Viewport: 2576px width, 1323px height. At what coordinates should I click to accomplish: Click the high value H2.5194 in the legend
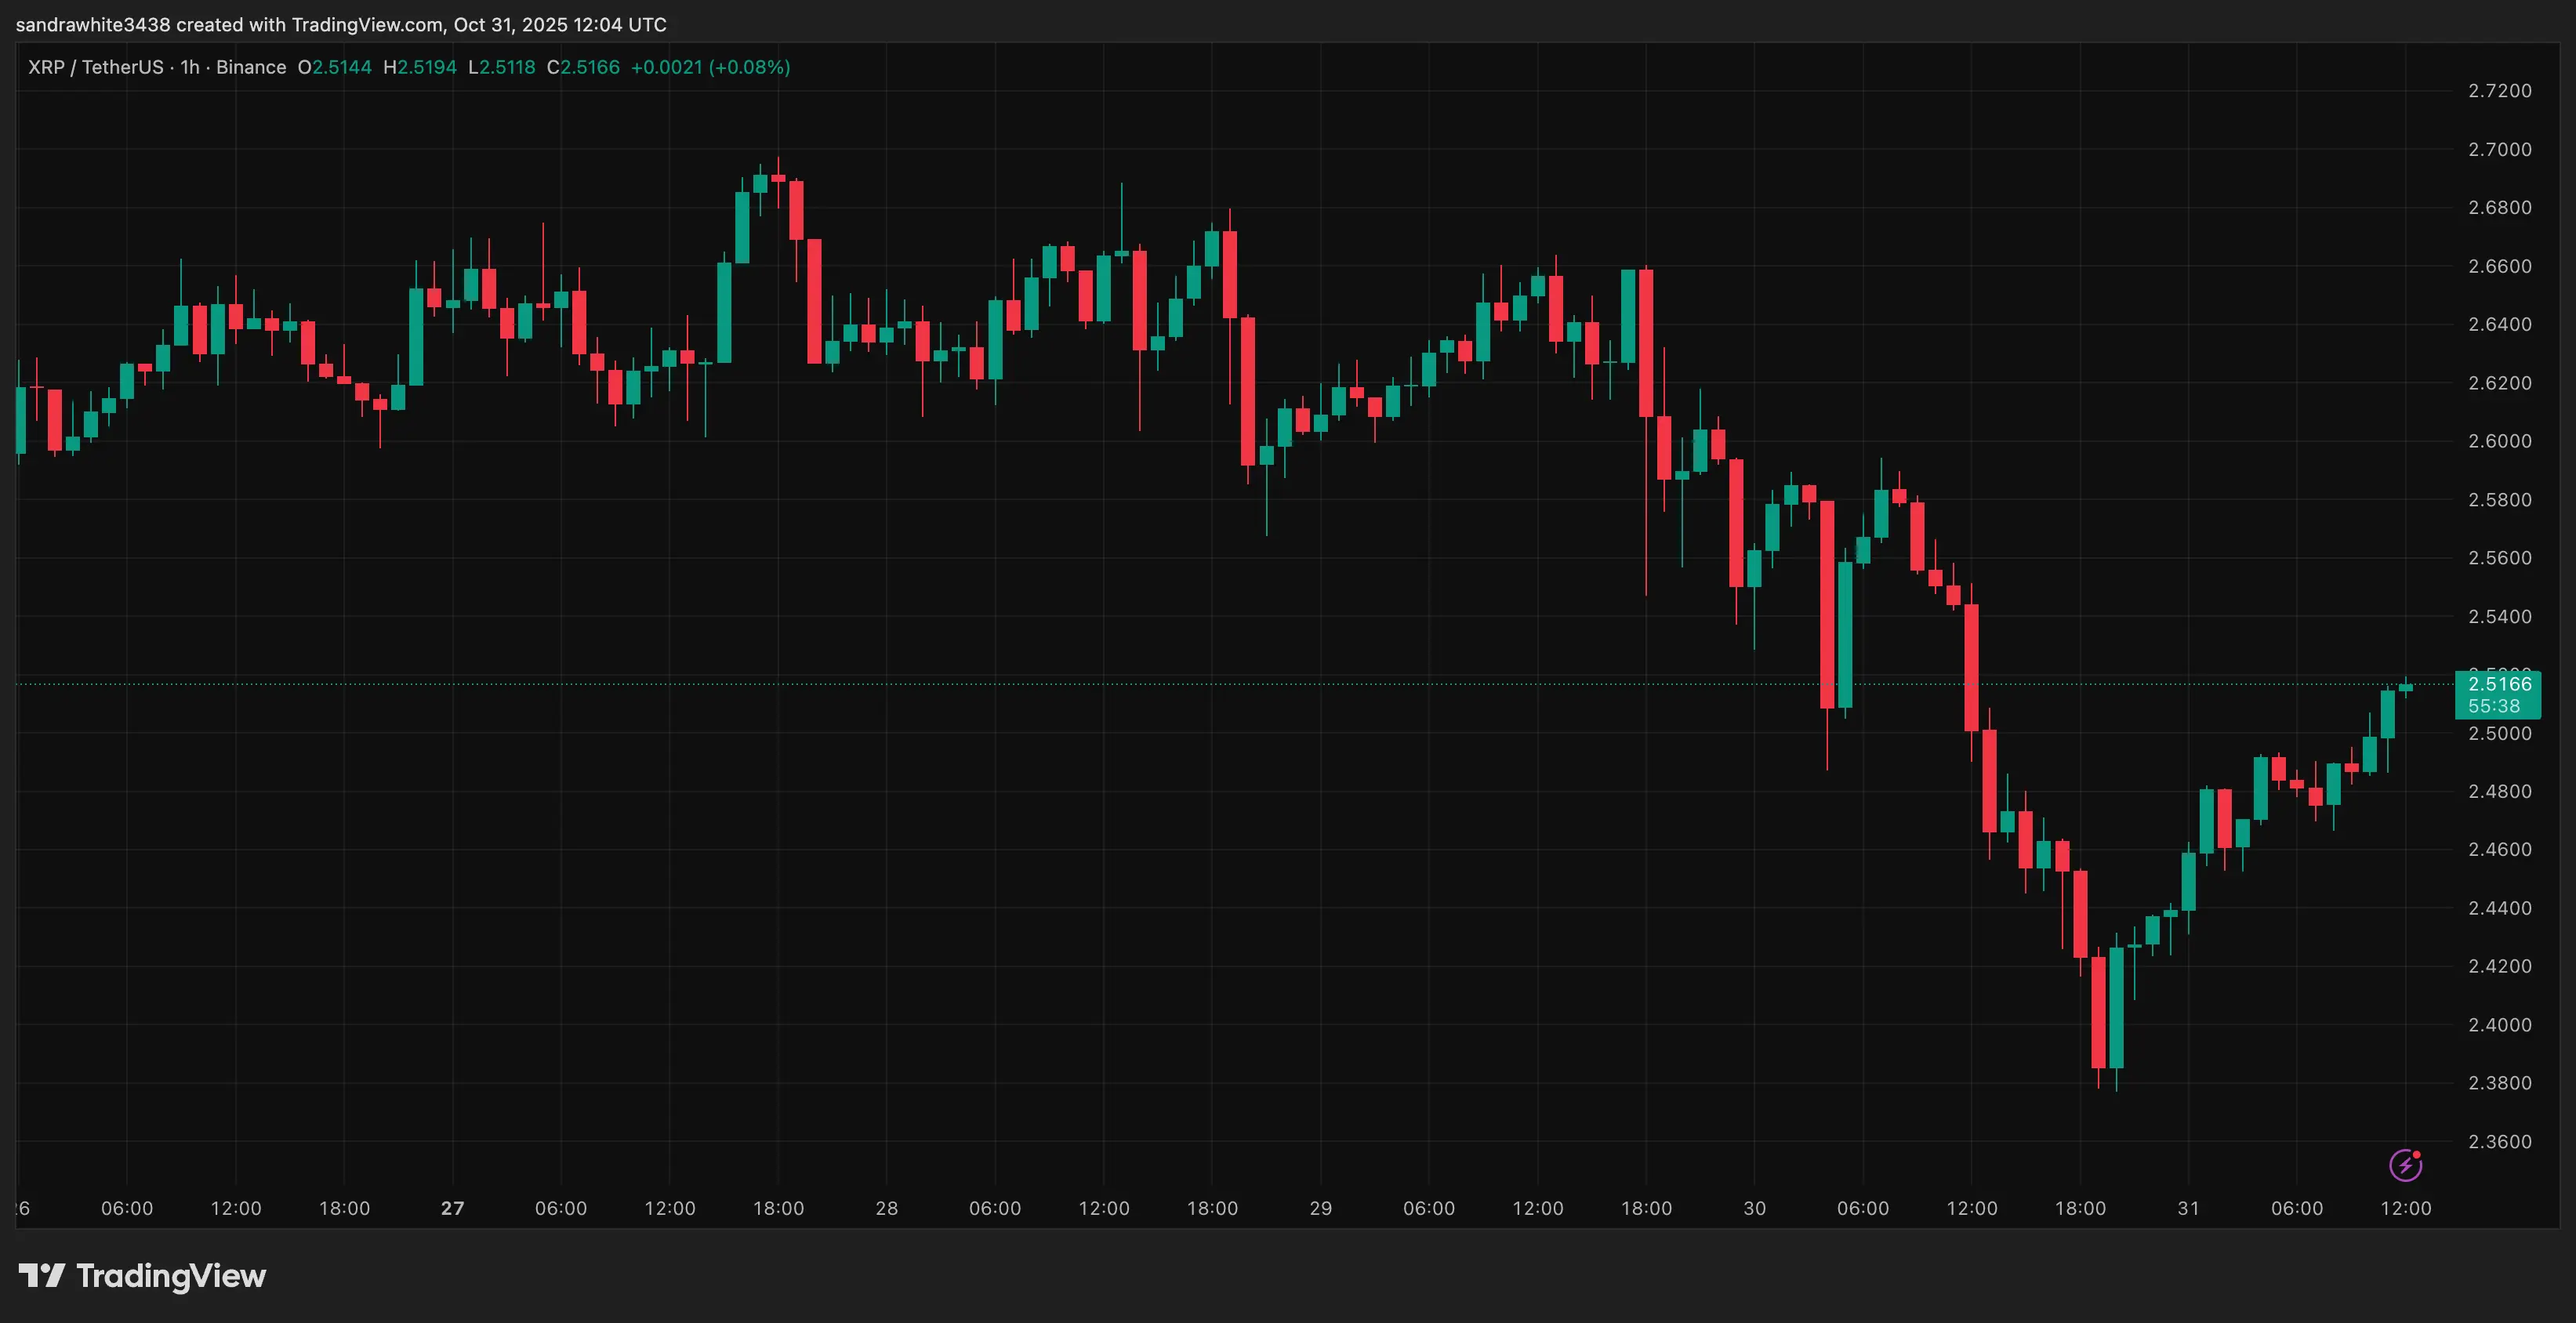coord(420,67)
